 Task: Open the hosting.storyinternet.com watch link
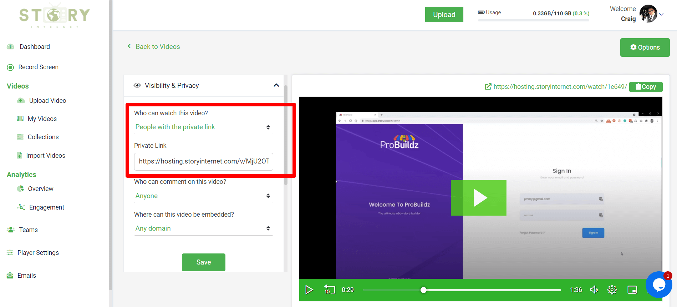(x=560, y=87)
